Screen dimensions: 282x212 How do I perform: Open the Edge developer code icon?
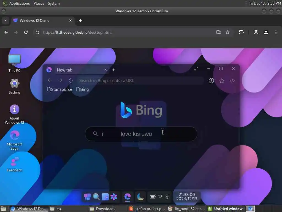[232, 81]
